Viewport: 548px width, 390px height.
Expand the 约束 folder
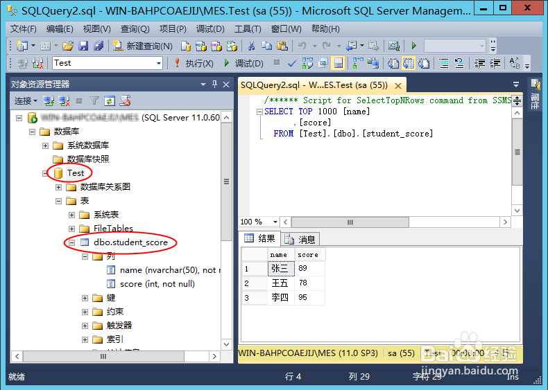click(85, 312)
